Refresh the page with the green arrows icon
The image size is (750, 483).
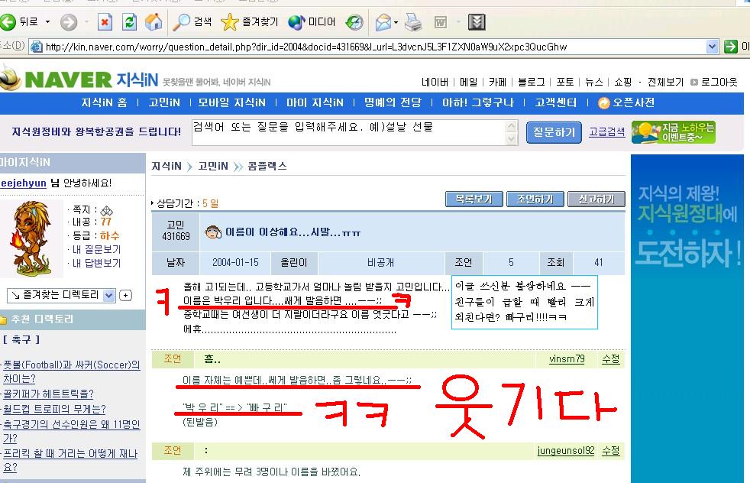tap(129, 21)
